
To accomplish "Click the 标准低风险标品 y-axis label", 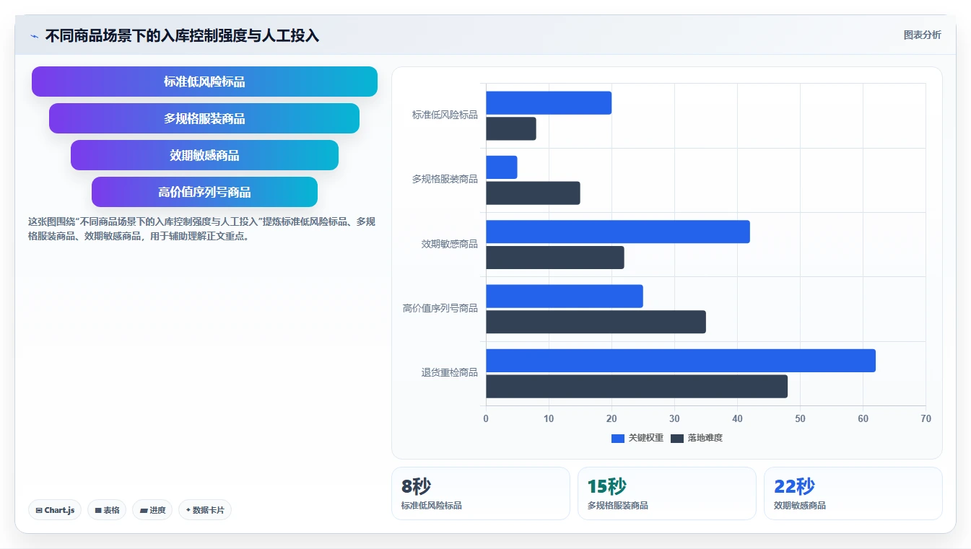I will (445, 115).
